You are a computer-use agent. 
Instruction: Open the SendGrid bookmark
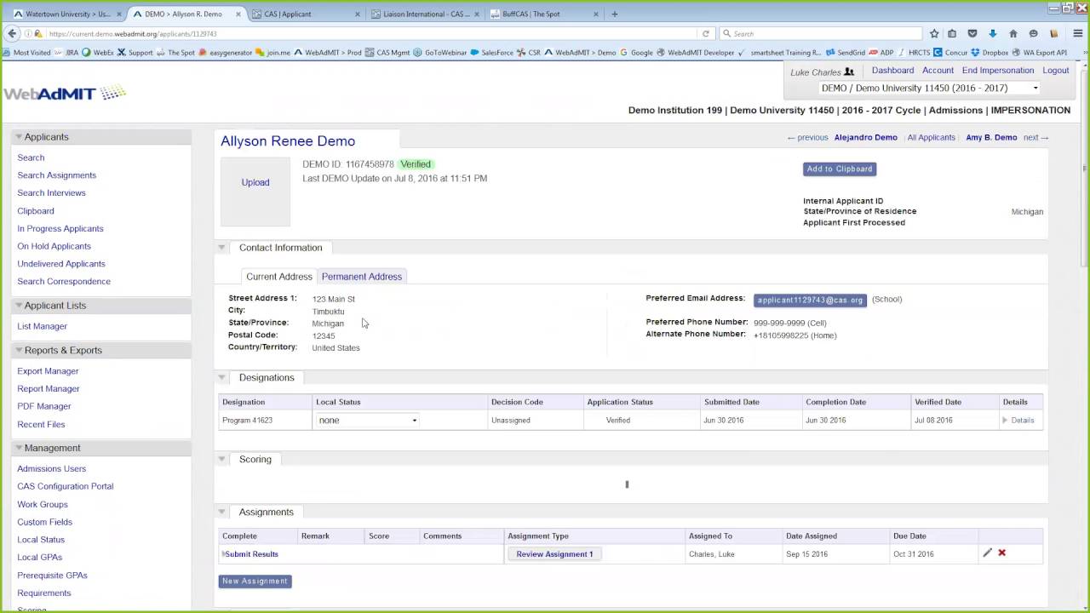(x=846, y=52)
